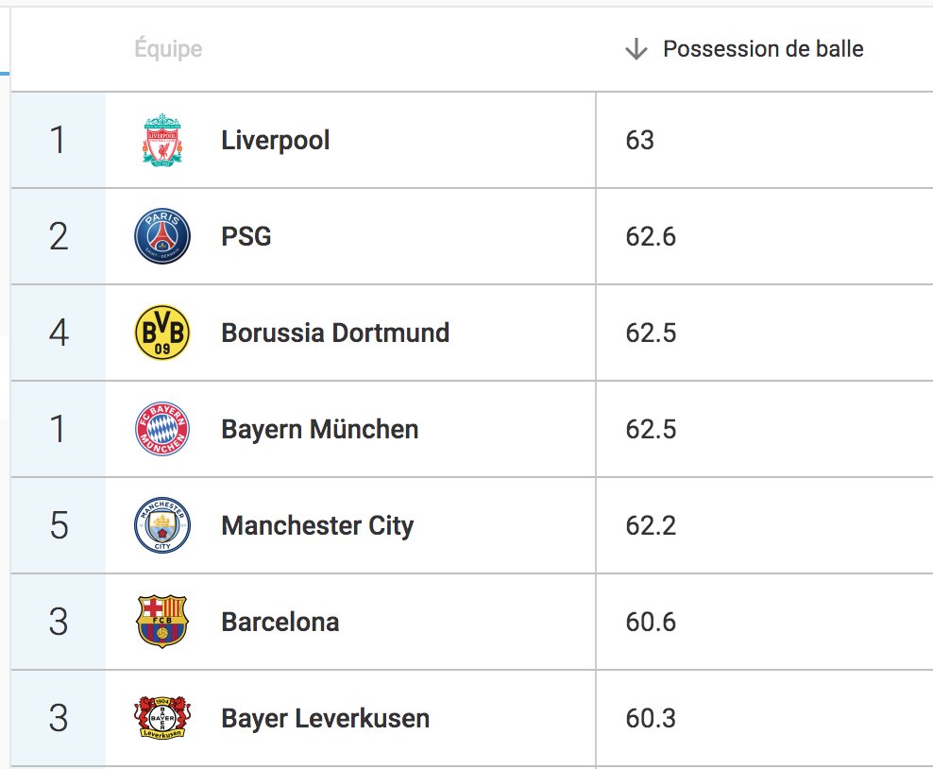This screenshot has width=933, height=769.
Task: Click the PSG club logo
Action: point(162,236)
